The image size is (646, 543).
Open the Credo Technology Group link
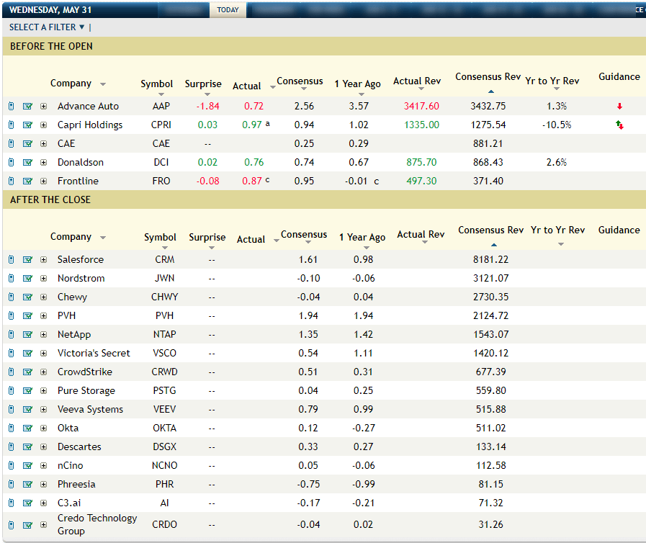click(97, 524)
